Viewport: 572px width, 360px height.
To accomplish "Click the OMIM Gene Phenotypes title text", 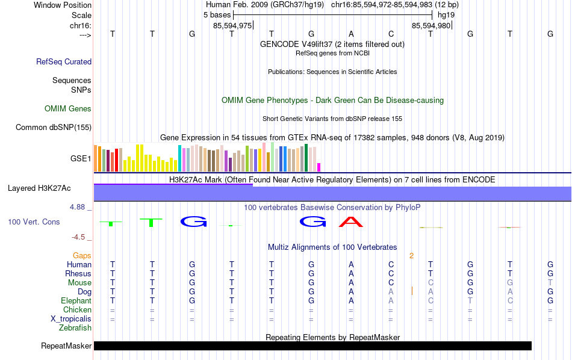I will click(333, 101).
